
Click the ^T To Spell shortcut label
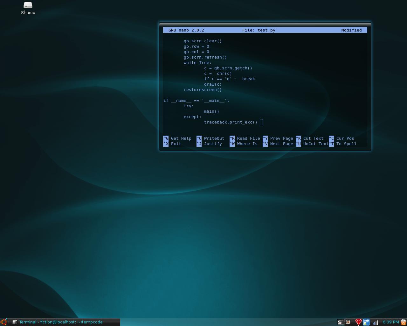pyautogui.click(x=343, y=144)
